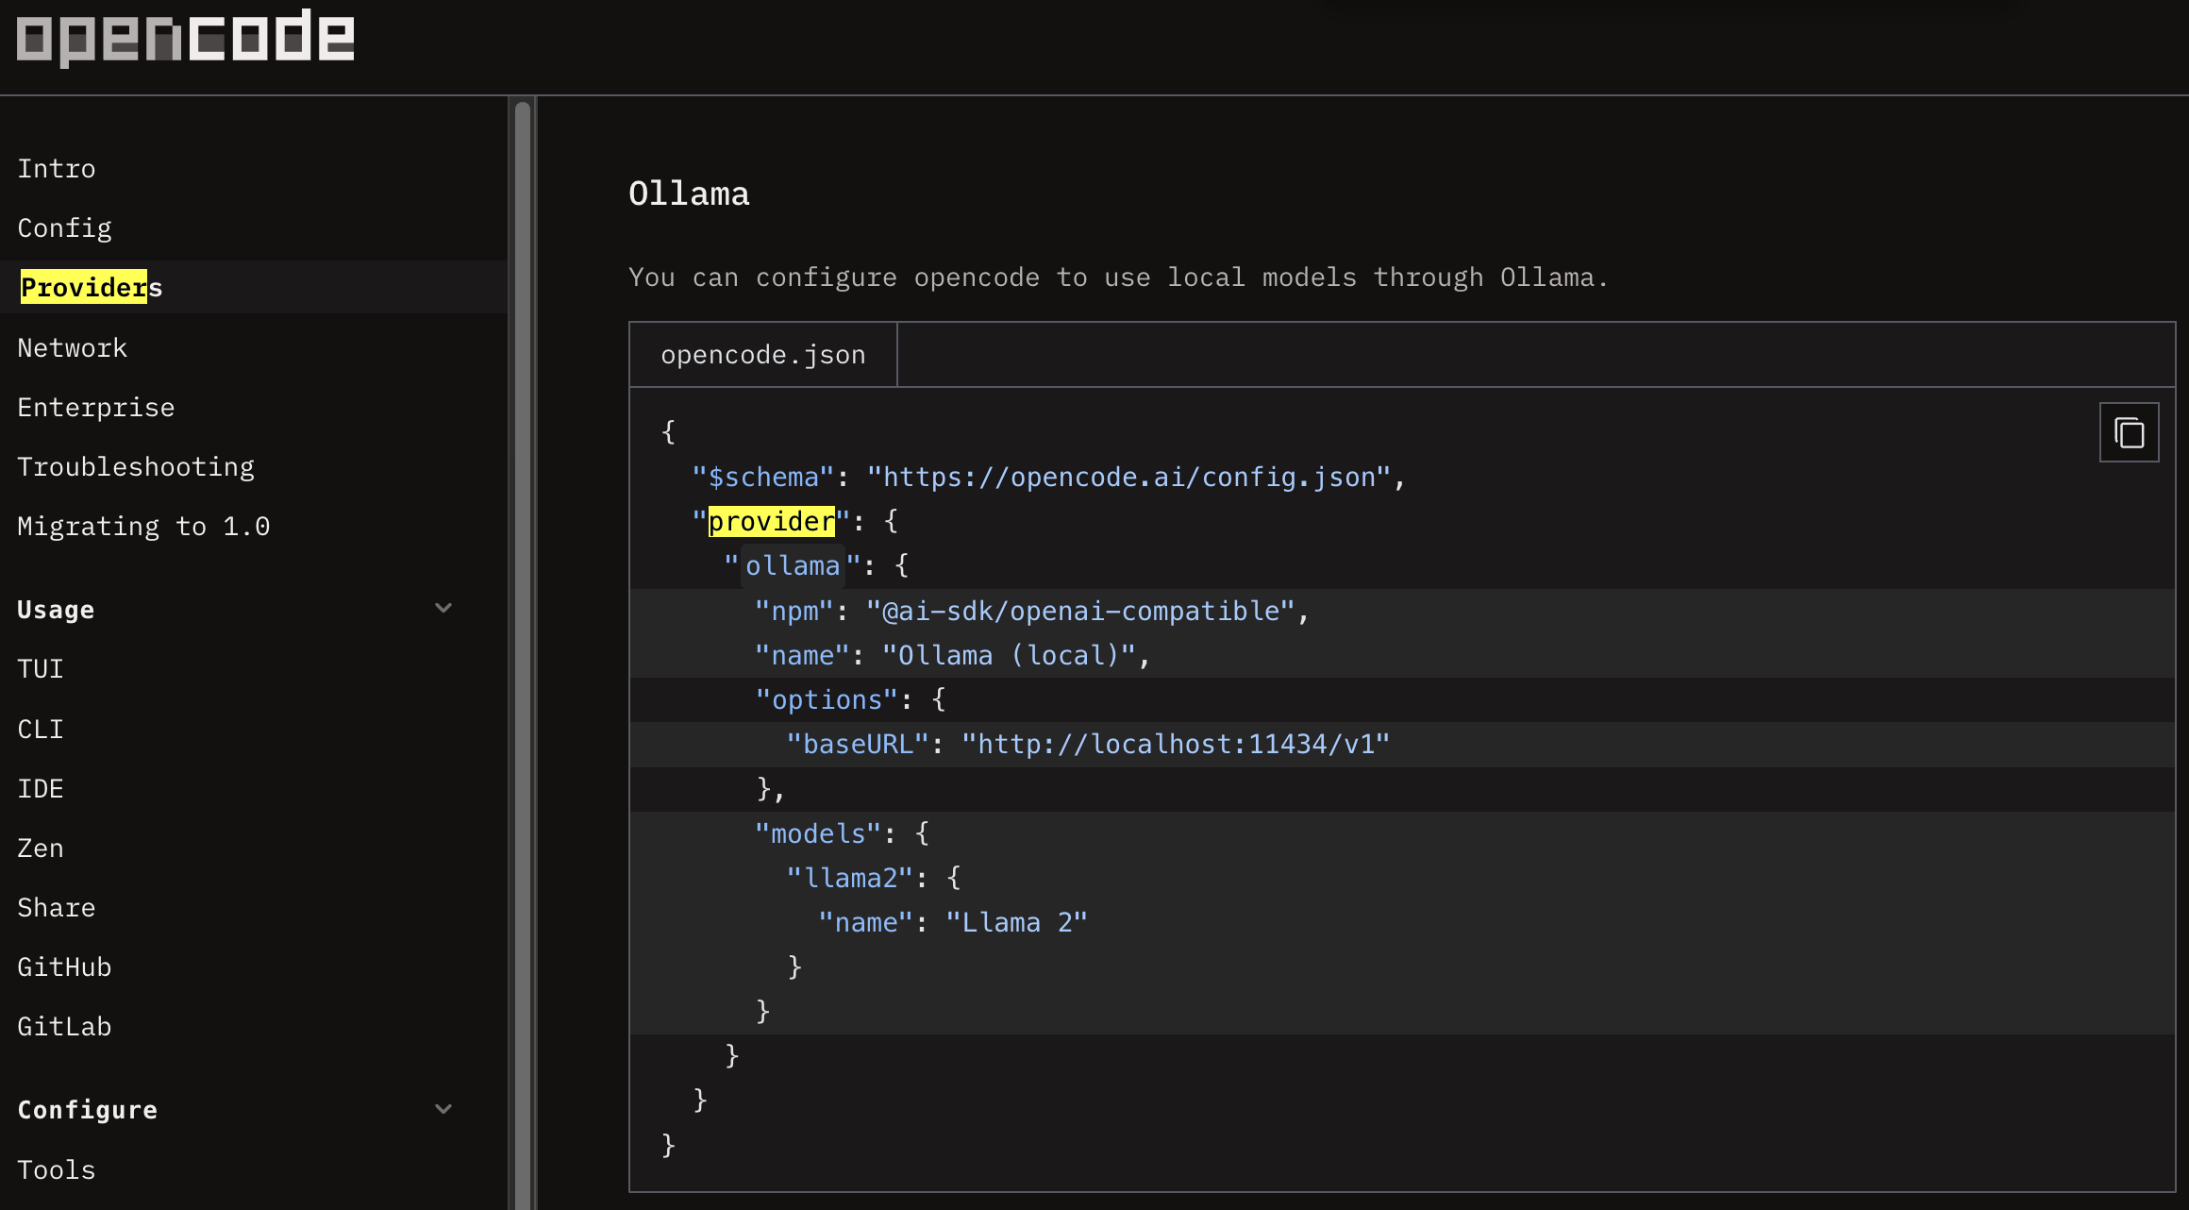The height and width of the screenshot is (1210, 2189).
Task: Select Providers in the sidebar
Action: 91,287
